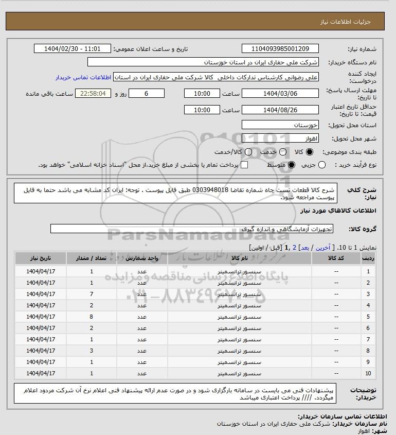The image size is (396, 435).
Task: Click the تعداد / مقدار column header
Action: click(x=91, y=258)
